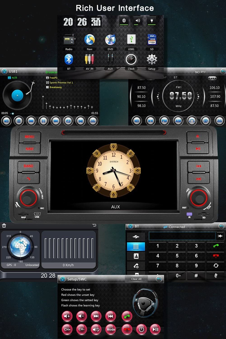Open the SD card icon

point(152,40)
